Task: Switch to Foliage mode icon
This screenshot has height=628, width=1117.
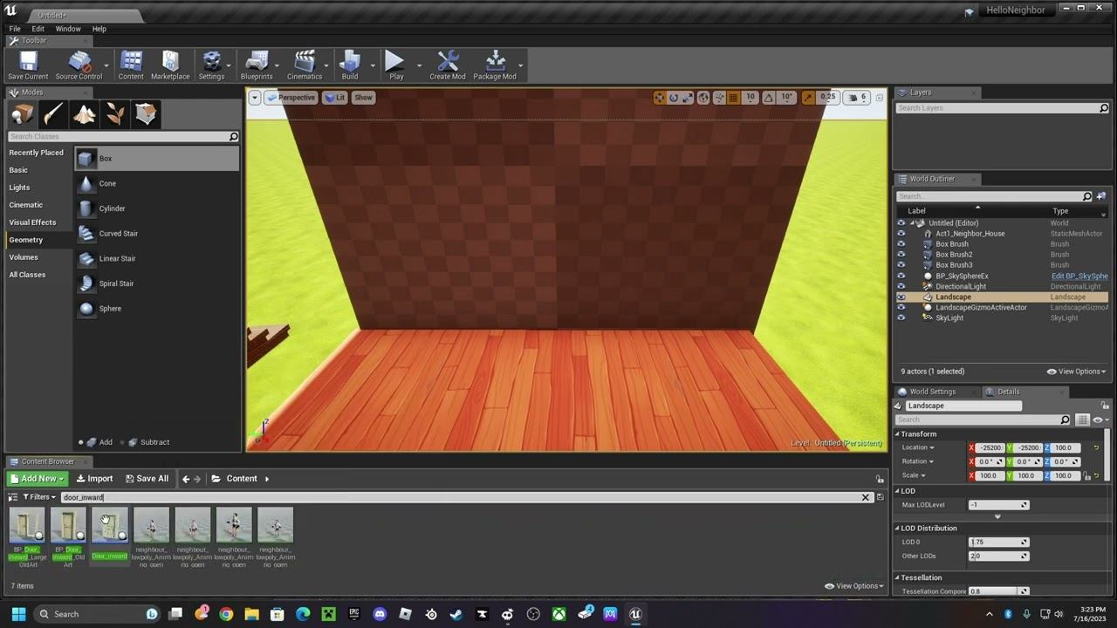Action: (115, 114)
